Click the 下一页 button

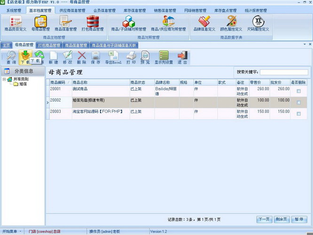click(264, 219)
